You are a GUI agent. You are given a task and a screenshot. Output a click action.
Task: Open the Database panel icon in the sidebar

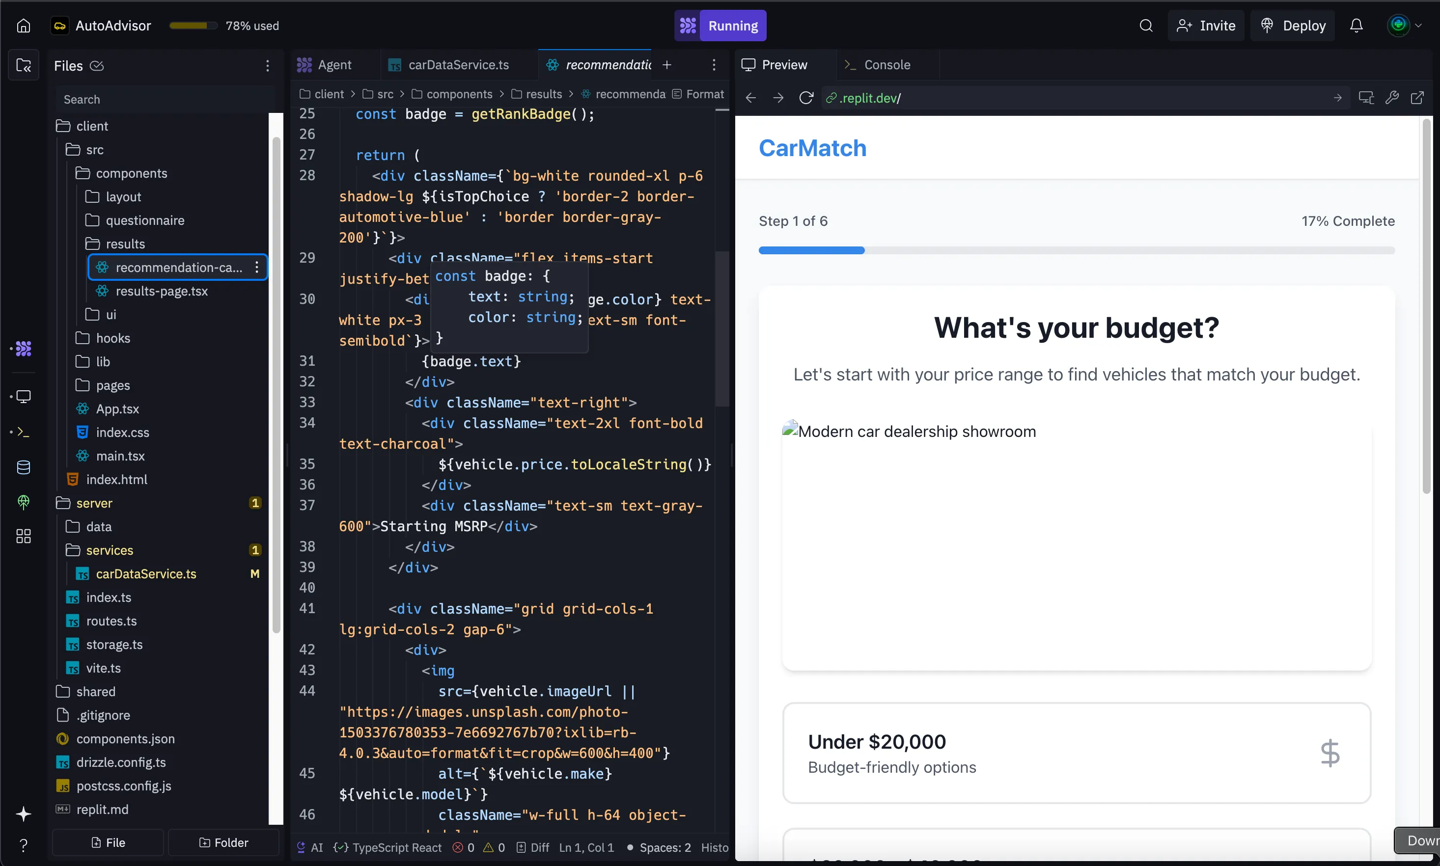pyautogui.click(x=24, y=467)
